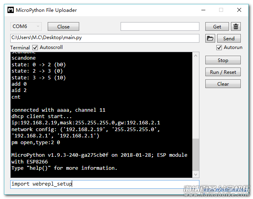Open the COM6 port dropdown
Image resolution: width=253 pixels, height=199 pixels.
pyautogui.click(x=26, y=26)
